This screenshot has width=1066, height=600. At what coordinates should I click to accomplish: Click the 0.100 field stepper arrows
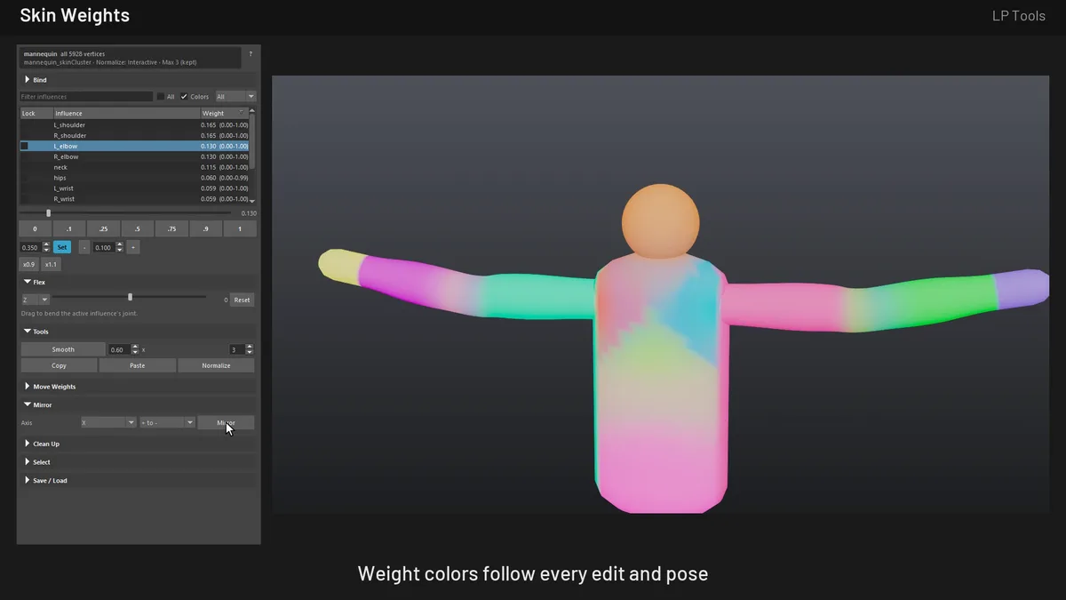click(120, 247)
